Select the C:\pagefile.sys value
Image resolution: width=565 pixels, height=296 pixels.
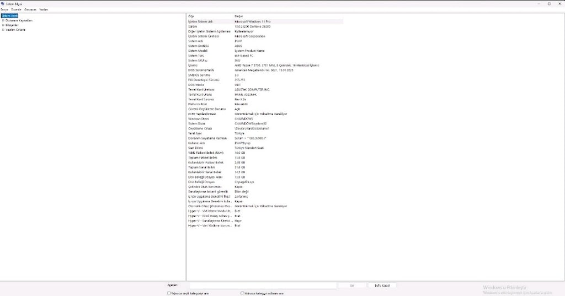(x=244, y=182)
